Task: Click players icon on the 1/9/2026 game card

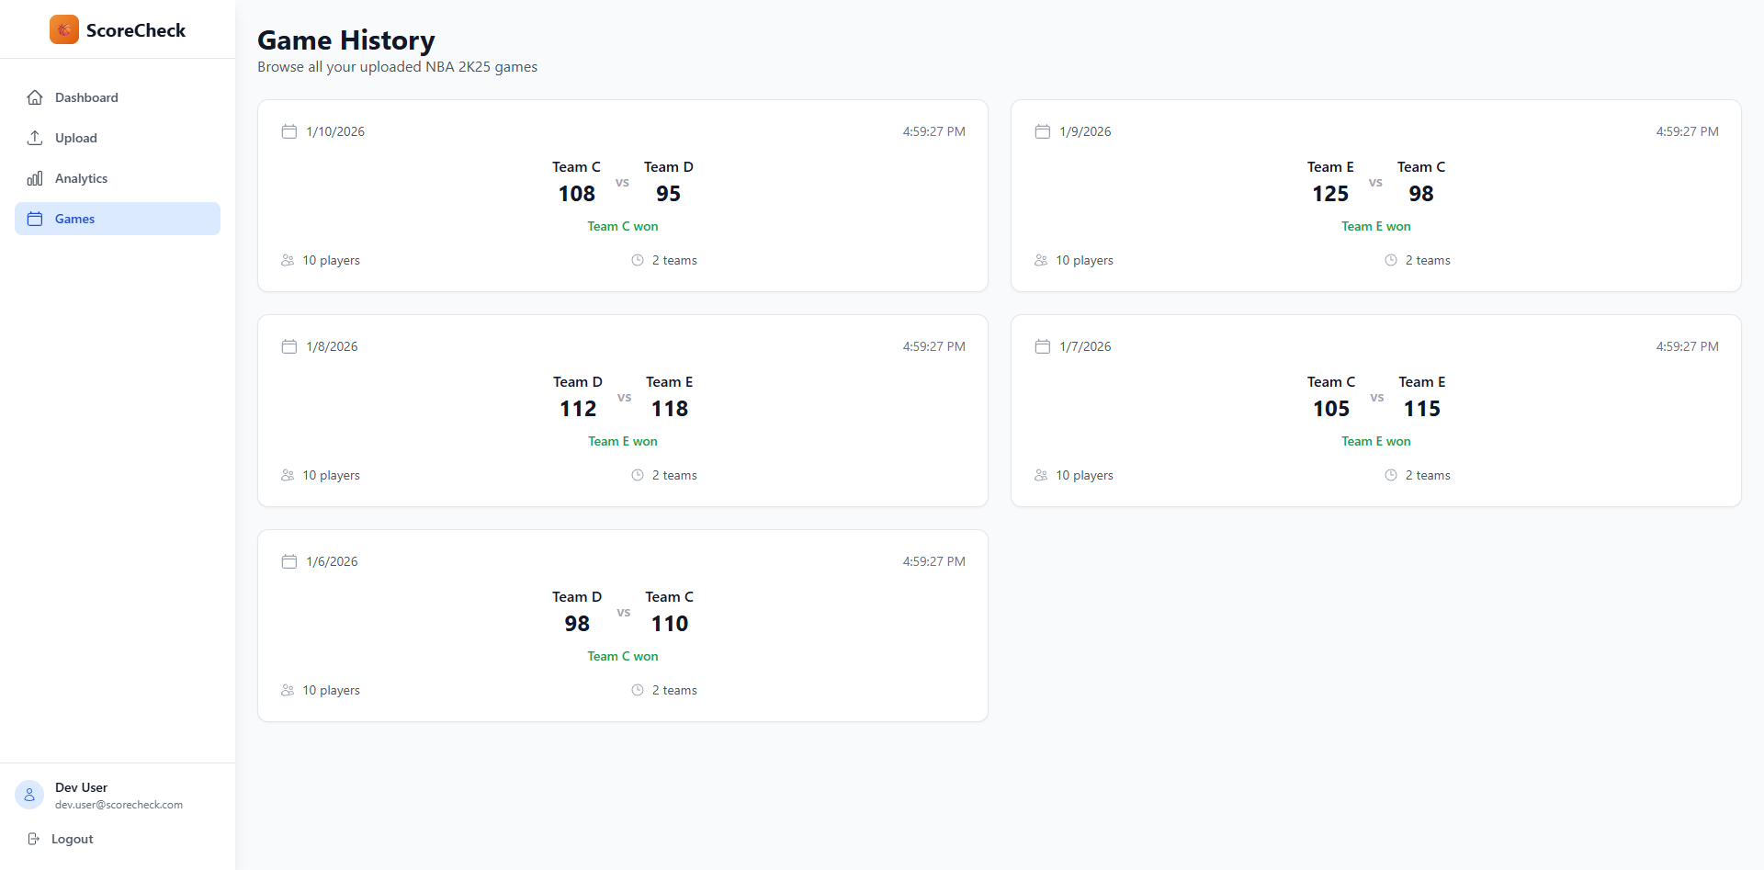Action: pyautogui.click(x=1041, y=260)
